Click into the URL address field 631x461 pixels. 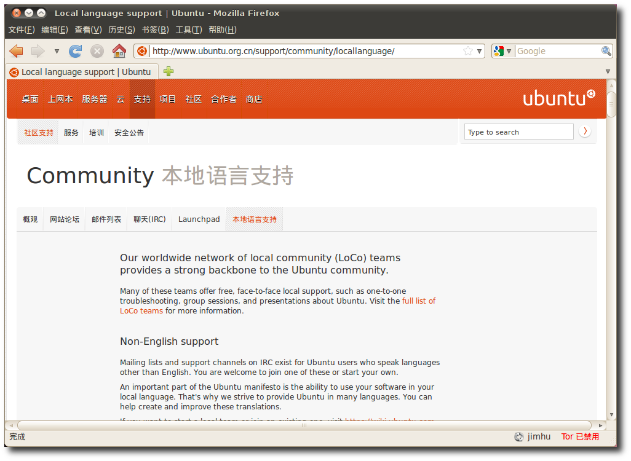tap(306, 51)
